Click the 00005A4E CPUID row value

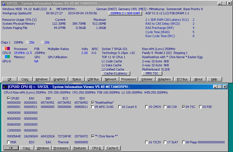coord(14,136)
